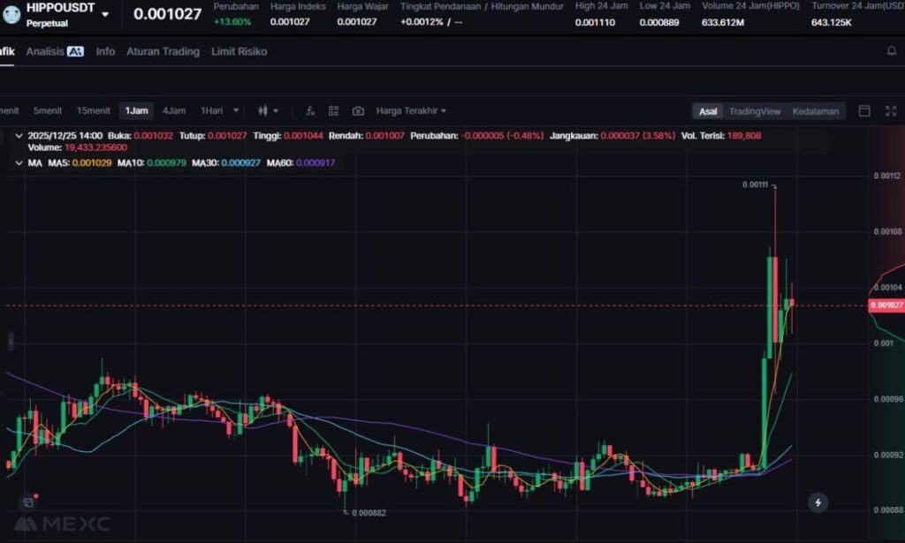The width and height of the screenshot is (905, 543).
Task: Open the HIPPOUSDT pair selector dropdown
Action: point(105,15)
